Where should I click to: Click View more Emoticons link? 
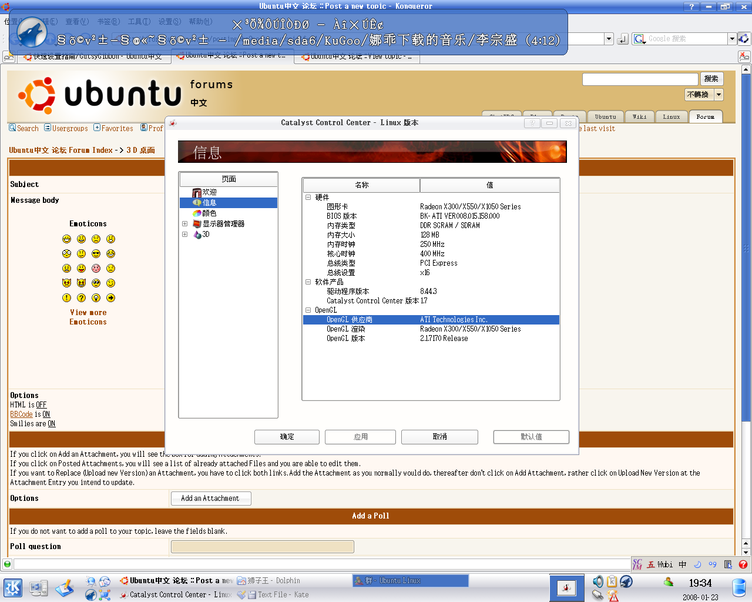[x=88, y=317]
